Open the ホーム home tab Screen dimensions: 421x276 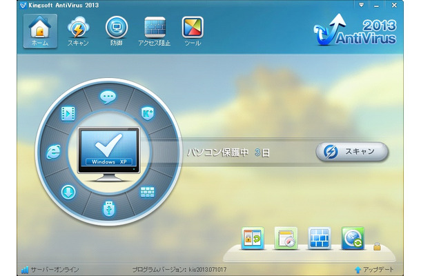coord(40,31)
